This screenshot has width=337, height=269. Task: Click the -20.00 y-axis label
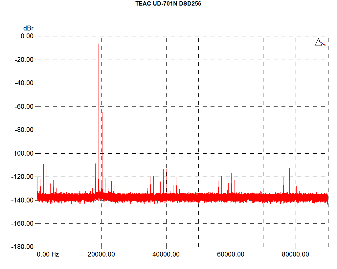(24, 60)
